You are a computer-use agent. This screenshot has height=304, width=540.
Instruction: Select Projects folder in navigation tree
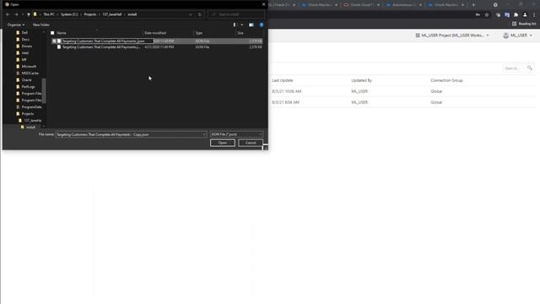click(27, 114)
